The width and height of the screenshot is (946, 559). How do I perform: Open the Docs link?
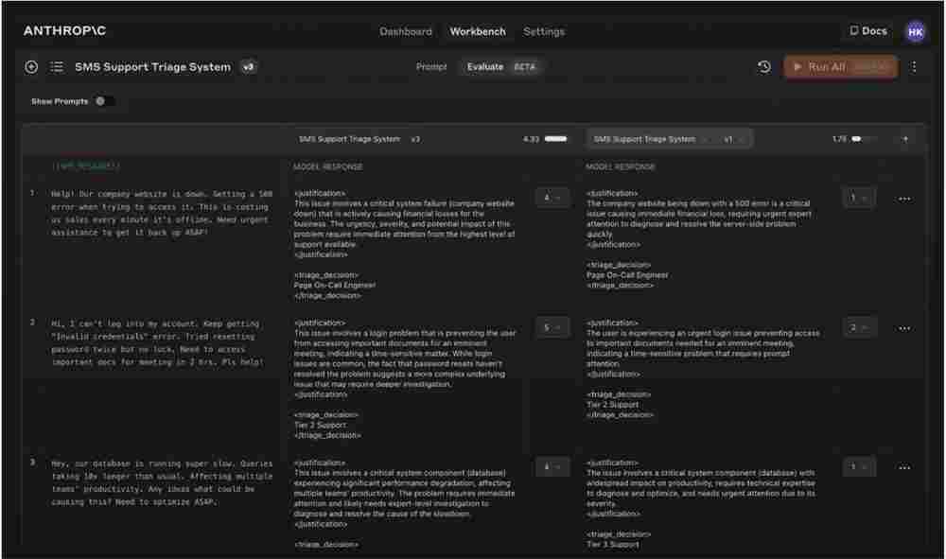coord(867,31)
